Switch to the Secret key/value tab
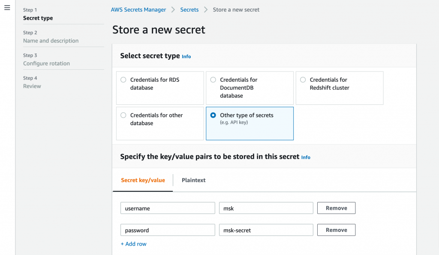This screenshot has width=439, height=255. [142, 180]
